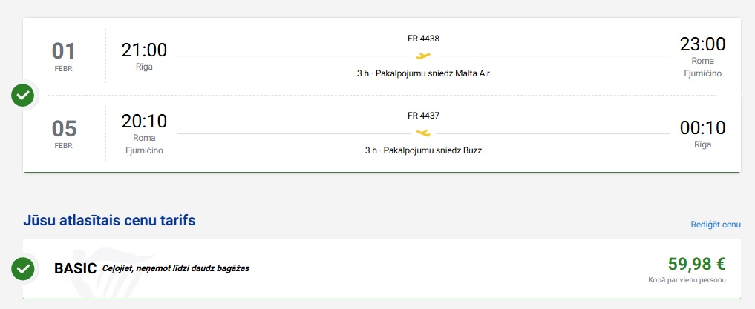Click flight number FR 4438
This screenshot has width=755, height=309.
point(423,38)
